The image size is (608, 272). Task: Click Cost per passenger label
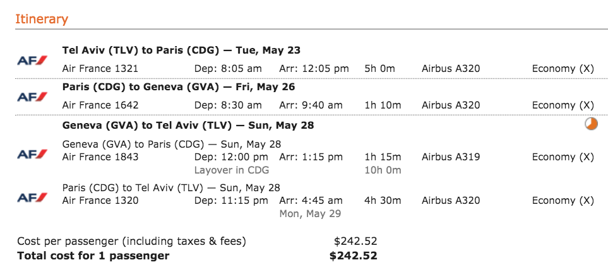point(131,241)
